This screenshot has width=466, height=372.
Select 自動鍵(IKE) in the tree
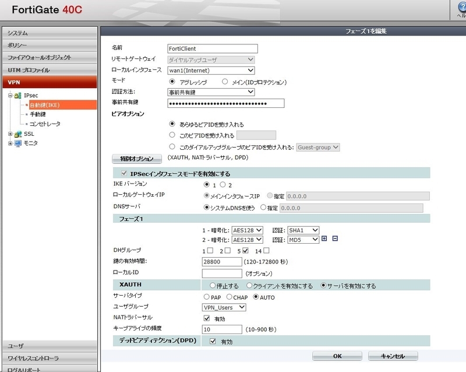[63, 105]
